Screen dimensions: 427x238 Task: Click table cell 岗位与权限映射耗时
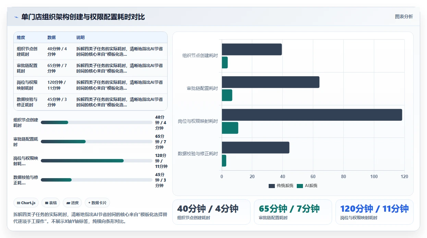[27, 85]
